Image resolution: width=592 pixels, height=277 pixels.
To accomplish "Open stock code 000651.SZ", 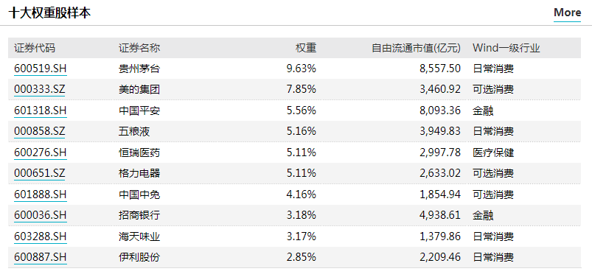I will click(x=40, y=173).
